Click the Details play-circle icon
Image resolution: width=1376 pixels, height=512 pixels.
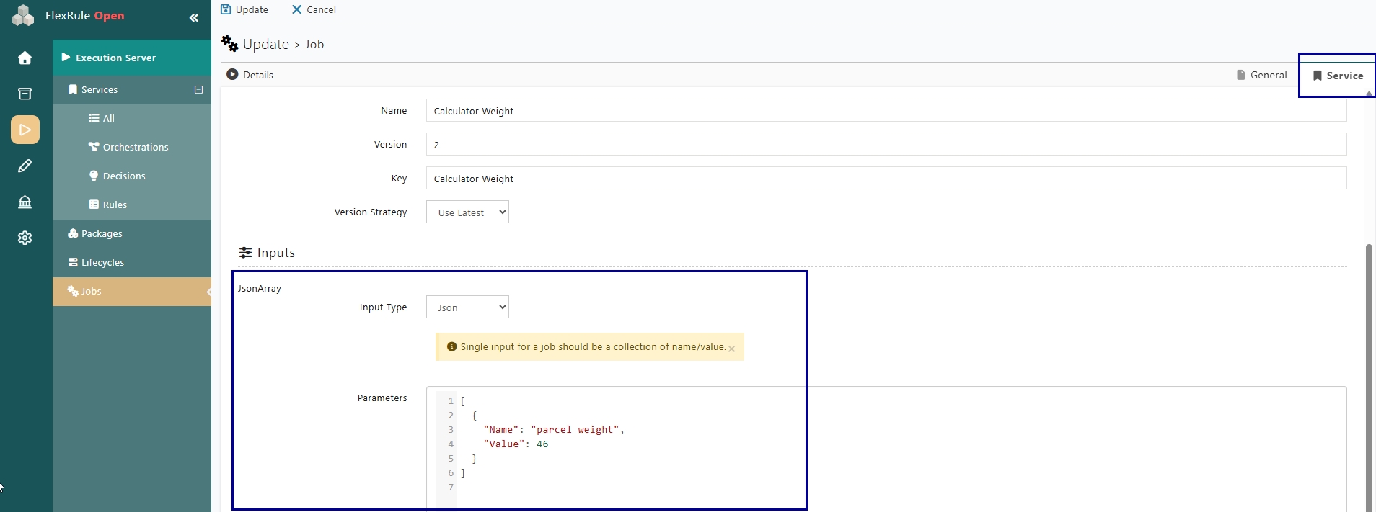point(232,74)
